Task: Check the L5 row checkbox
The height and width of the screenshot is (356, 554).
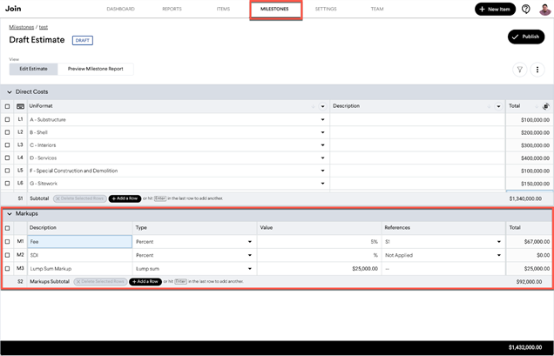Action: point(8,171)
